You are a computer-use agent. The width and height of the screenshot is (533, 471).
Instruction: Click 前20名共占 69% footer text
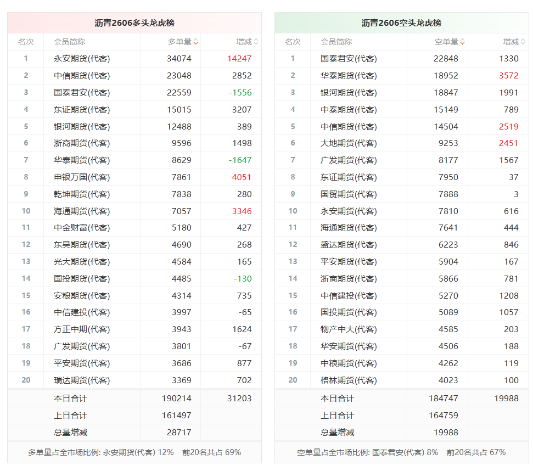[211, 452]
